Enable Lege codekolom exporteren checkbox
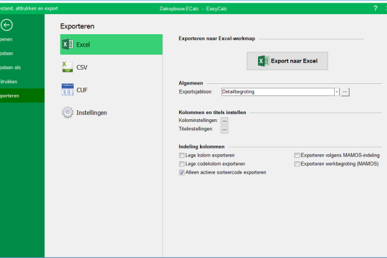This screenshot has width=387, height=258. click(x=181, y=164)
